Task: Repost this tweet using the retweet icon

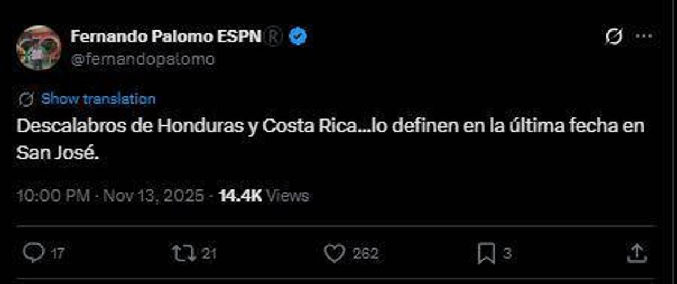Action: [183, 253]
